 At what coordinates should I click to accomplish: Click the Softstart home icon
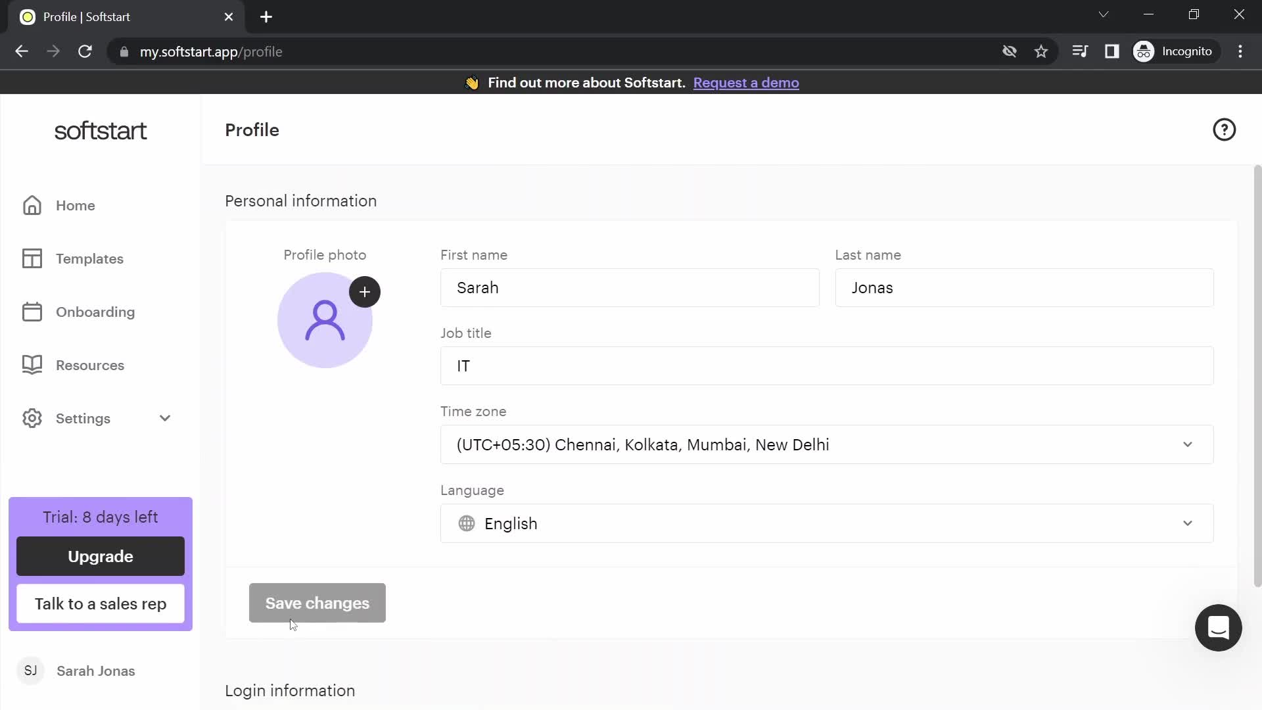point(32,206)
